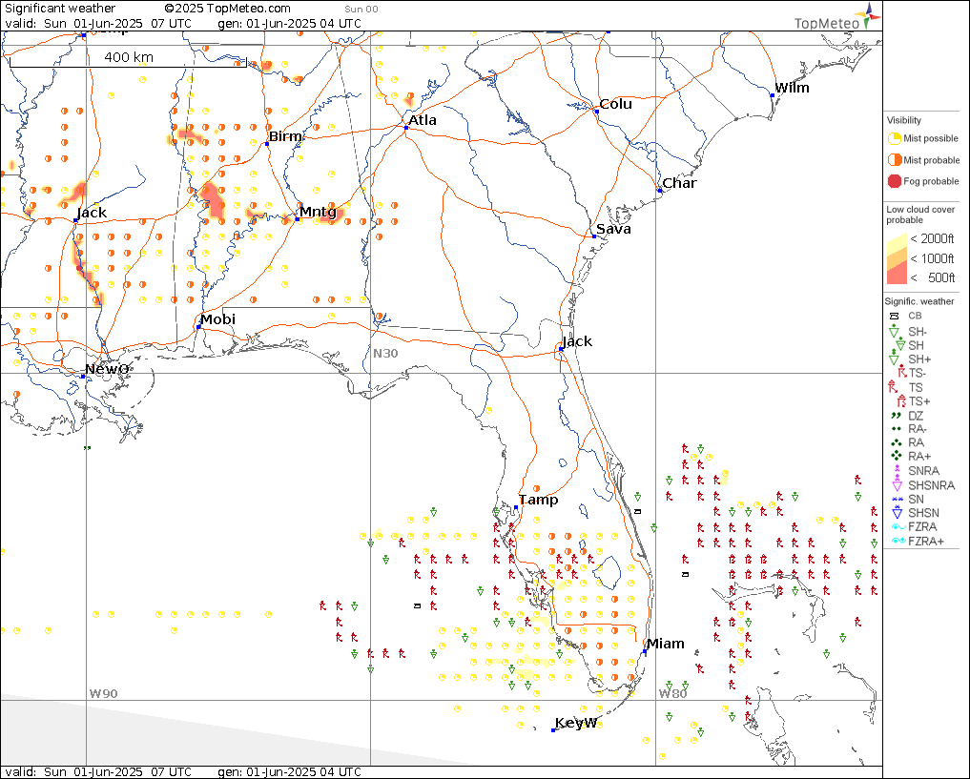Screen dimensions: 970x779
Task: Click the Birm city label
Action: click(x=285, y=136)
